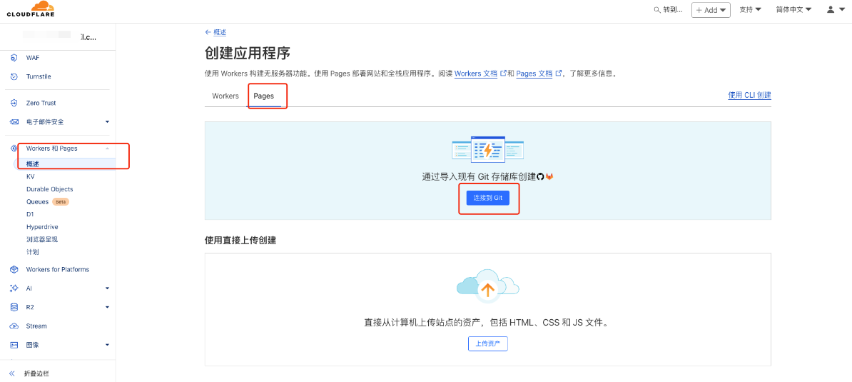The width and height of the screenshot is (852, 382).
Task: Click the orange upload cloud illustration
Action: click(x=488, y=286)
